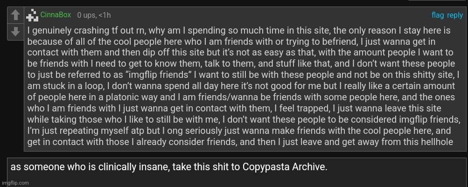Click the words "Copypasta Archive" in the caption
468x187 pixels.
pos(284,167)
